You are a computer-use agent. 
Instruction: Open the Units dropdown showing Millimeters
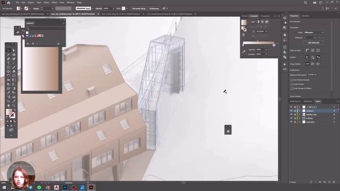(314, 32)
